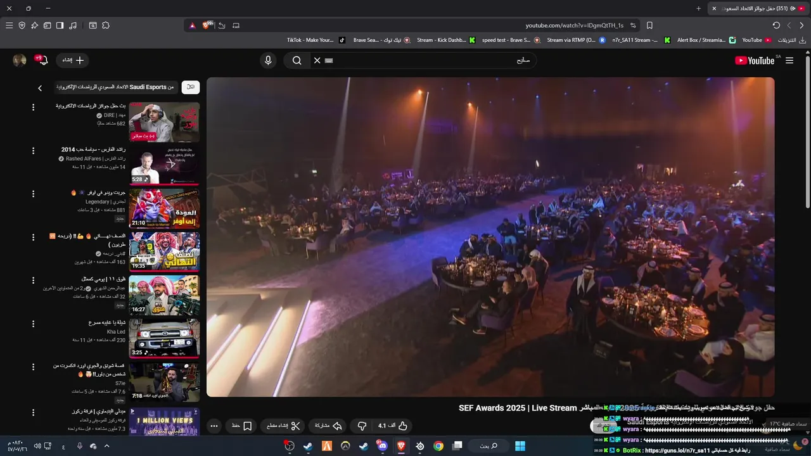Click the create video plus button
Screen dimensions: 811x456
[73, 60]
